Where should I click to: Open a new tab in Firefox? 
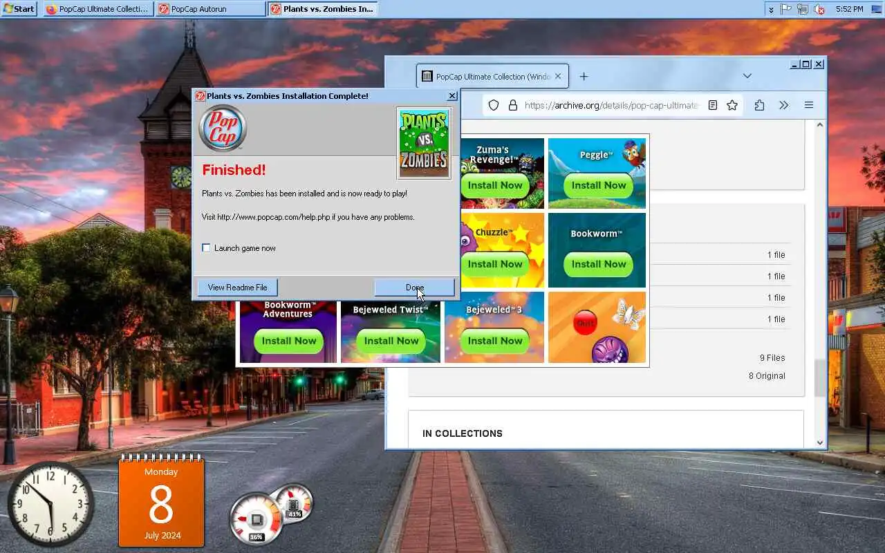[584, 76]
